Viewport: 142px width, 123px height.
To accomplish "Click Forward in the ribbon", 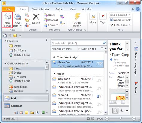I will point(51,25).
